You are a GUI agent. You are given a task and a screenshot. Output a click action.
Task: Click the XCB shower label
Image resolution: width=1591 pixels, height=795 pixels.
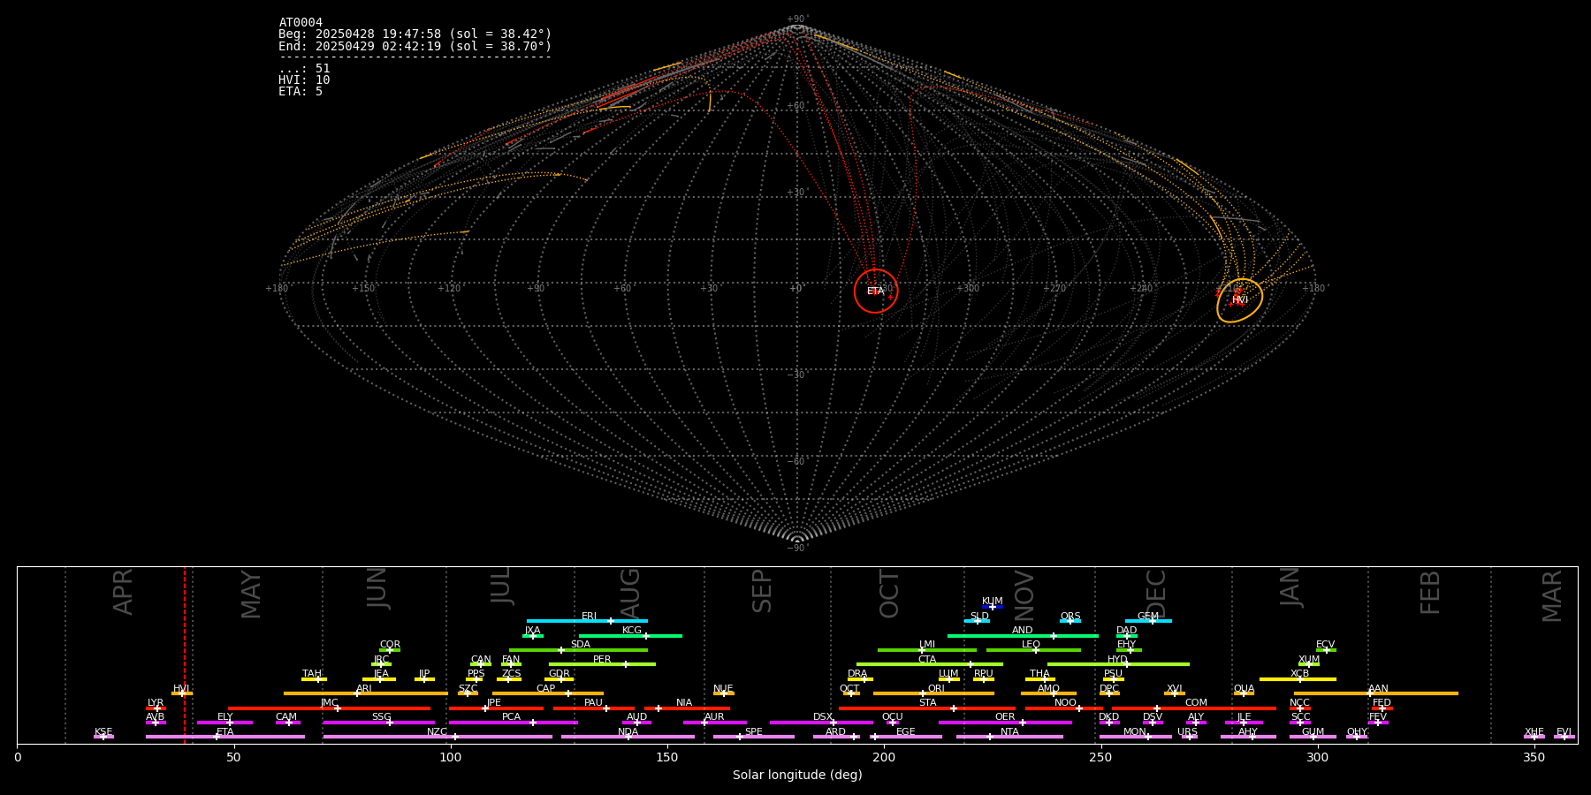[x=1299, y=674]
